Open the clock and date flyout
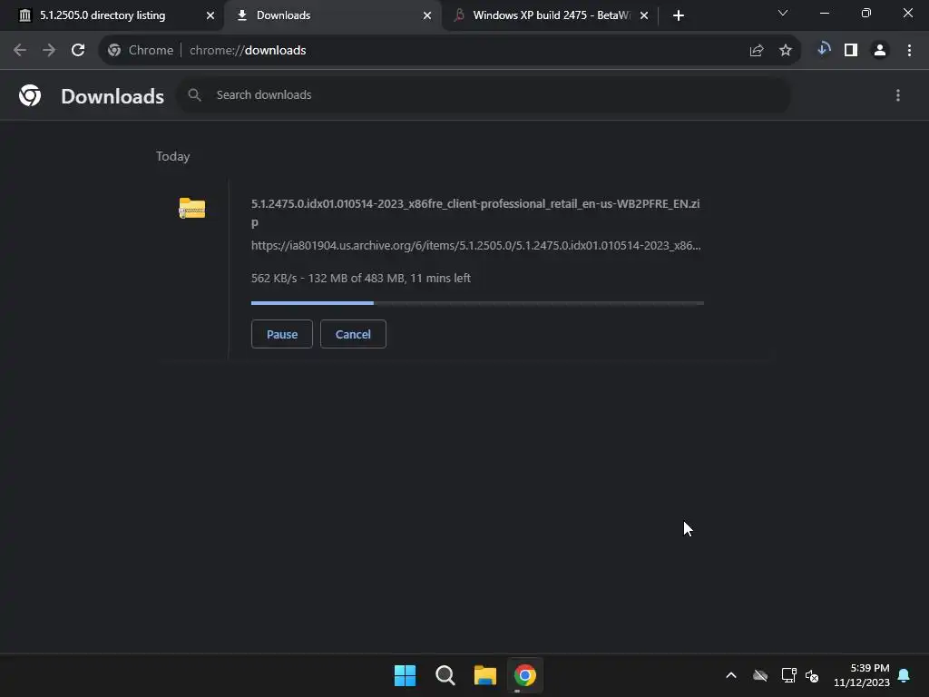This screenshot has height=697, width=929. [x=862, y=675]
